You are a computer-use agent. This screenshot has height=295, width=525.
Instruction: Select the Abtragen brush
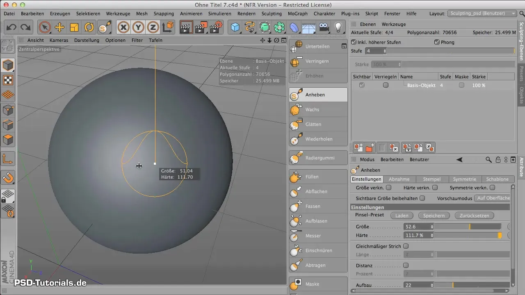(x=318, y=265)
